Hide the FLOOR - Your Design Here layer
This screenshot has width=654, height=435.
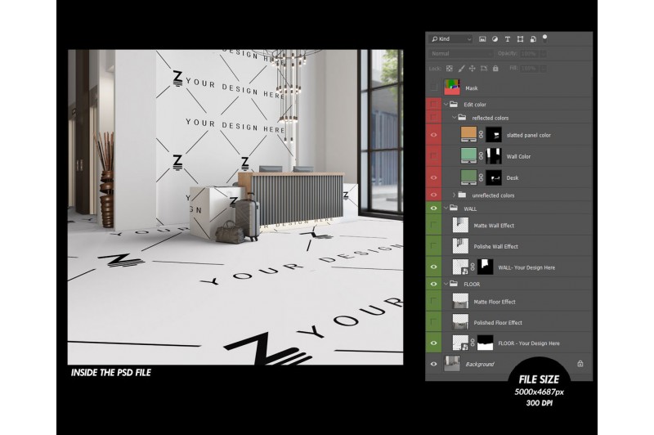tap(434, 343)
